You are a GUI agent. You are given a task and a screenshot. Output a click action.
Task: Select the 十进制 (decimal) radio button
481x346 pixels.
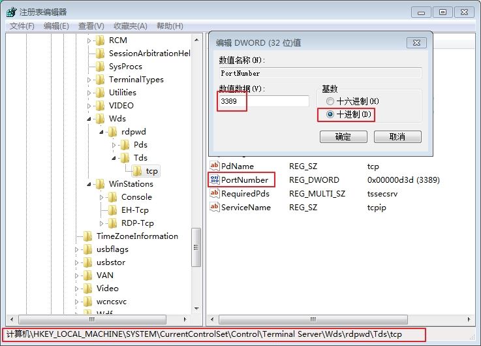point(330,114)
